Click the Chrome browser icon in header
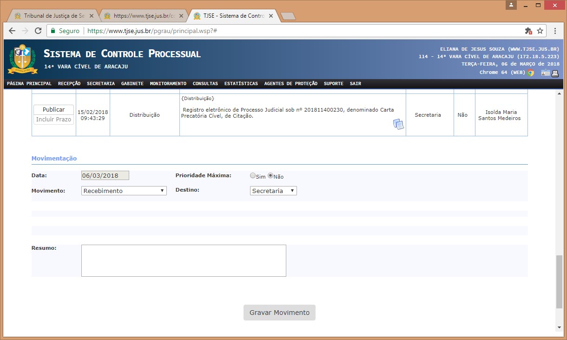This screenshot has height=340, width=567. click(x=530, y=73)
